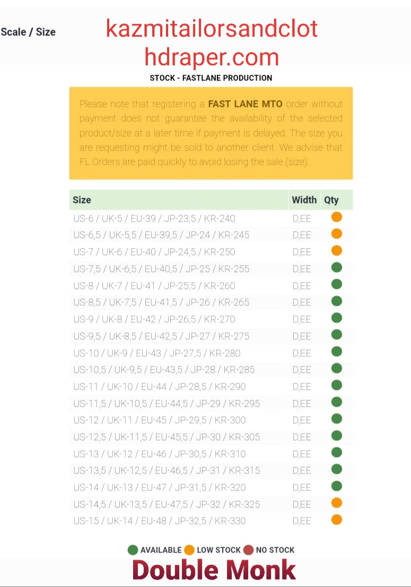Click the red NO STOCK legend dot
This screenshot has width=411, height=587.
[x=249, y=550]
